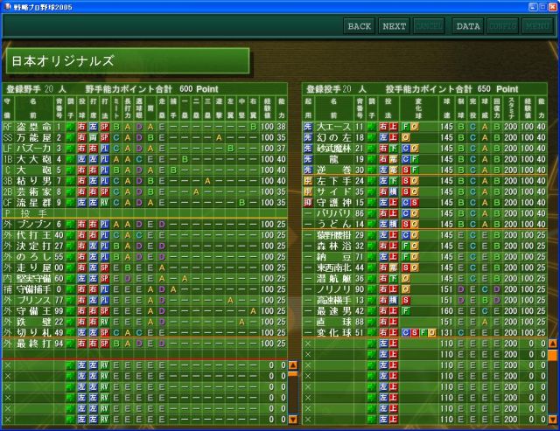
Task: Select bench player 走り屋
Action: tap(144, 268)
